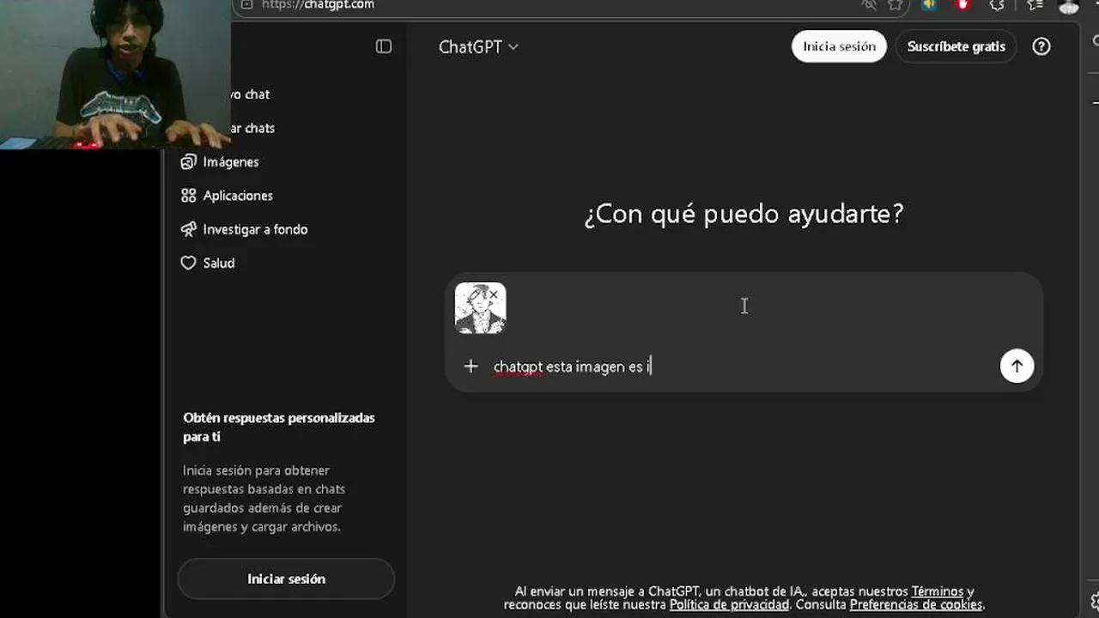Image resolution: width=1099 pixels, height=618 pixels.
Task: Open the help question mark icon
Action: coord(1041,46)
